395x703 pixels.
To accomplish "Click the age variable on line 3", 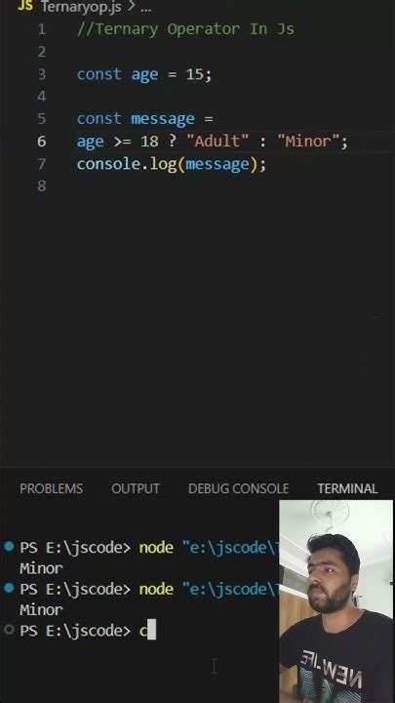I will pos(144,74).
